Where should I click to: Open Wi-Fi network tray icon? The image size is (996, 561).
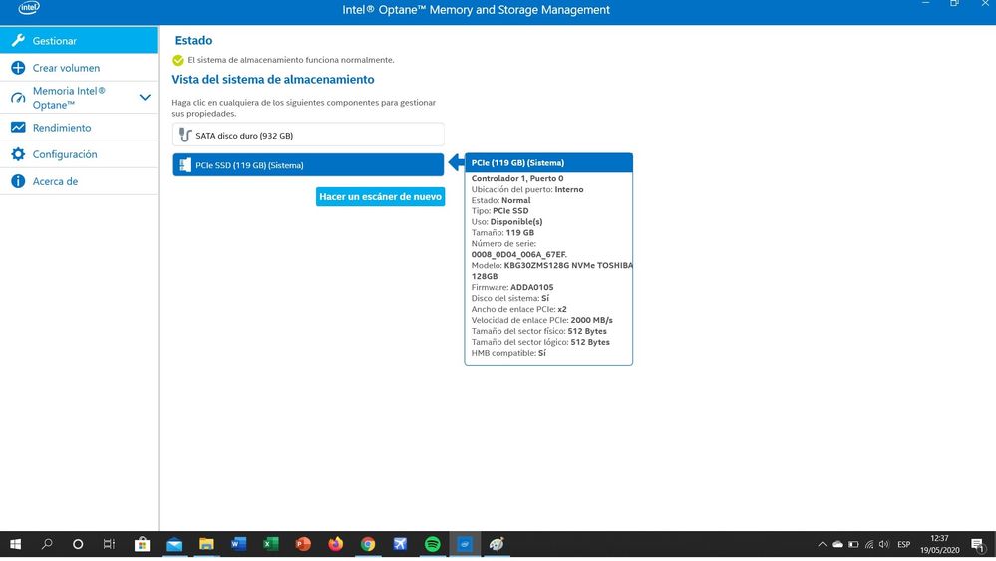[869, 544]
